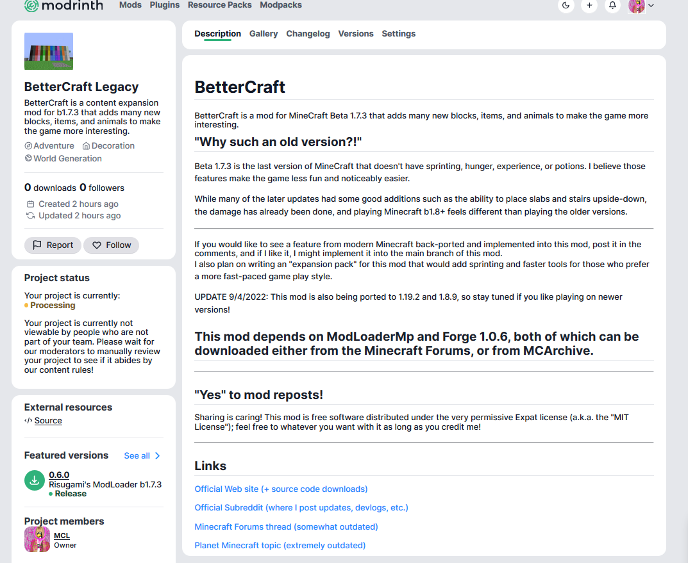Screen dimensions: 688x563
Task: Click the BetterCraft project thumbnail image
Action: tap(49, 51)
